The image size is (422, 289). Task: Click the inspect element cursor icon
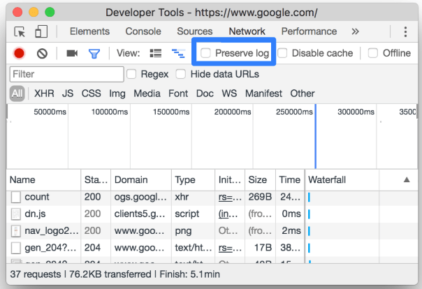coord(20,31)
